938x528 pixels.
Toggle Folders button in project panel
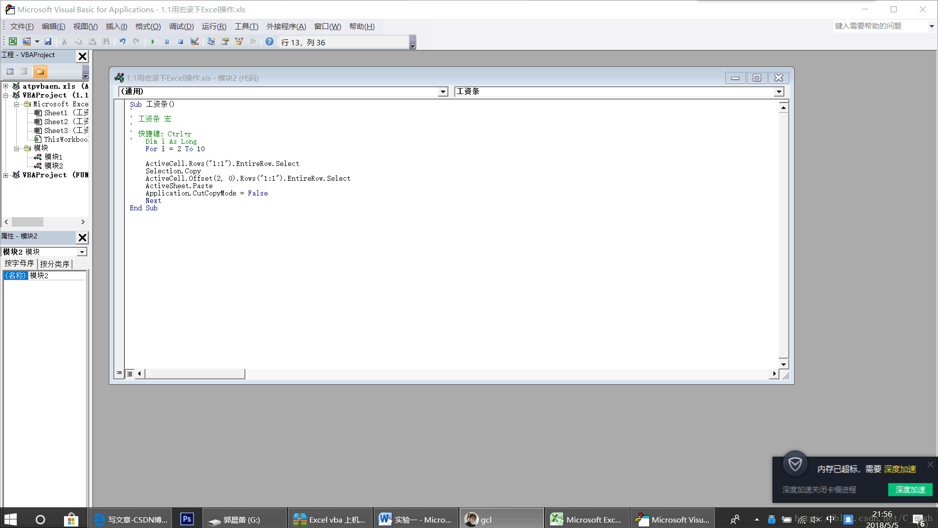40,71
